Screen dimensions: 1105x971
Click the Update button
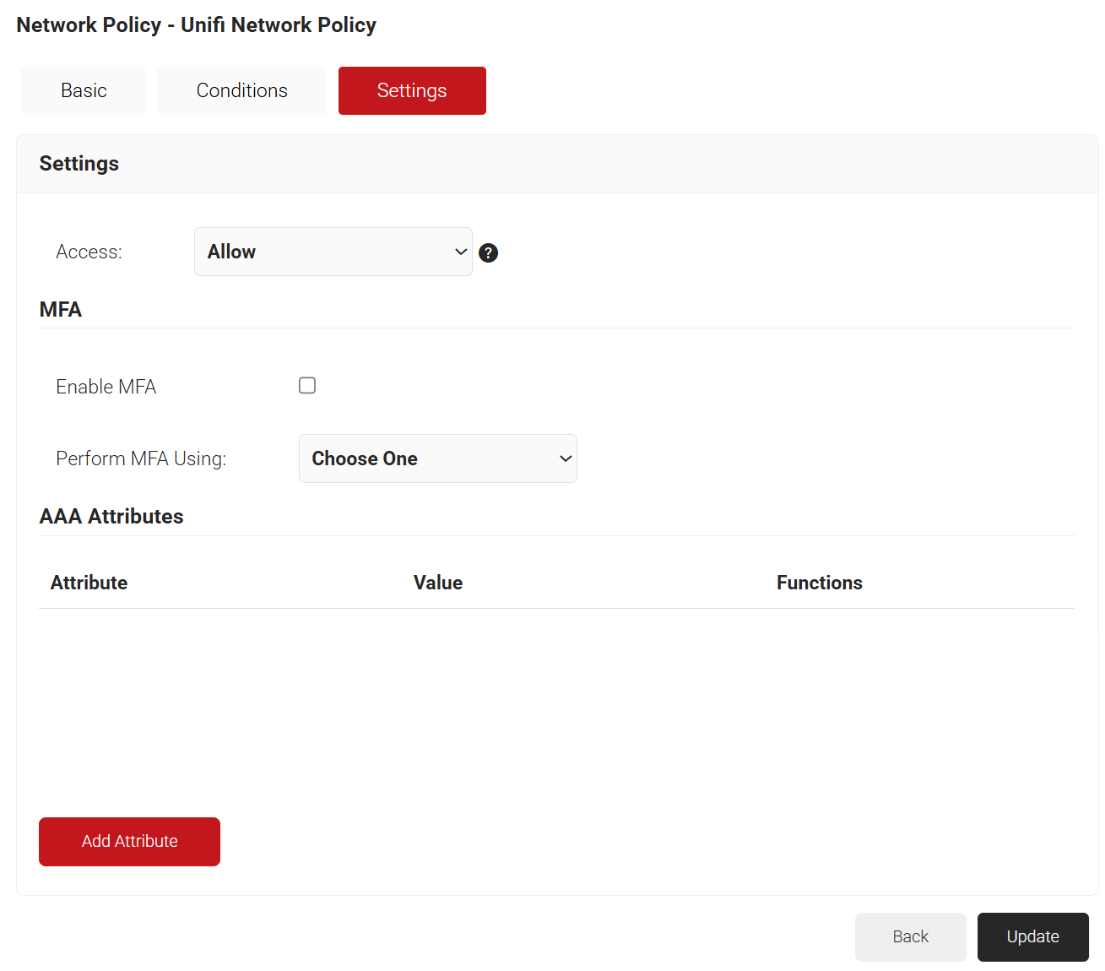pyautogui.click(x=1032, y=936)
